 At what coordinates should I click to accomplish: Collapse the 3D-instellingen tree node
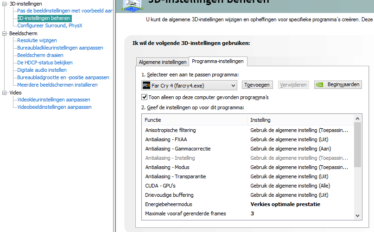point(4,4)
